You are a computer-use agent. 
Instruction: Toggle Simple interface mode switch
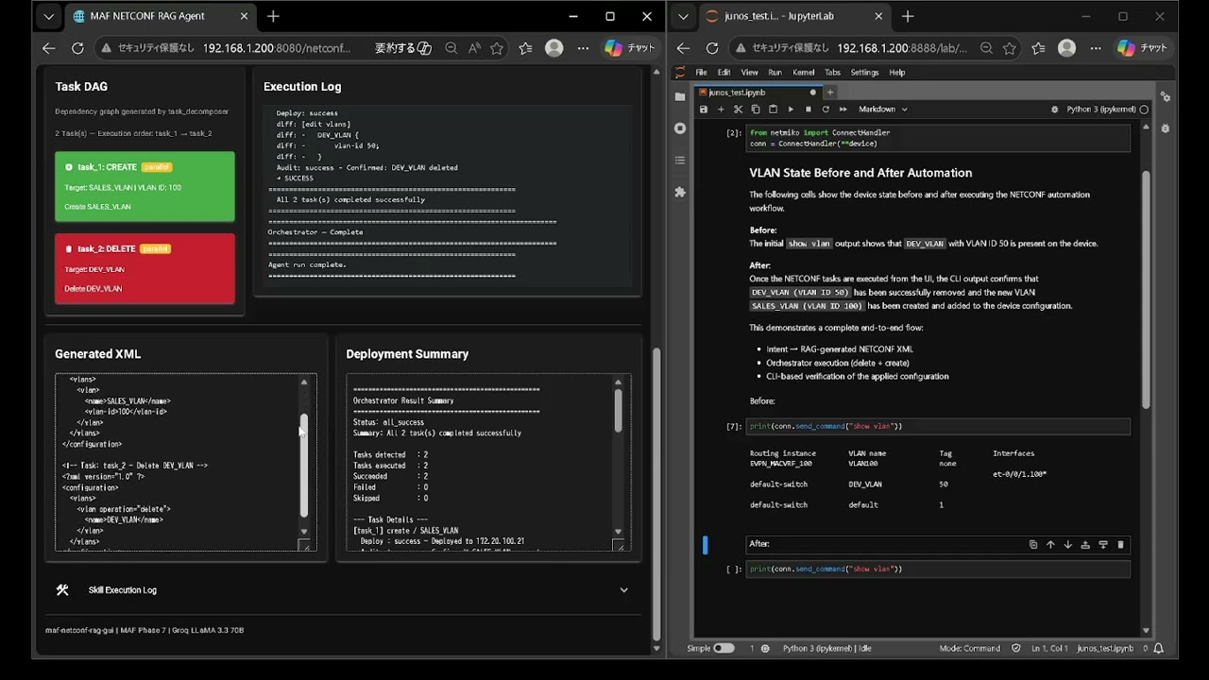click(724, 649)
